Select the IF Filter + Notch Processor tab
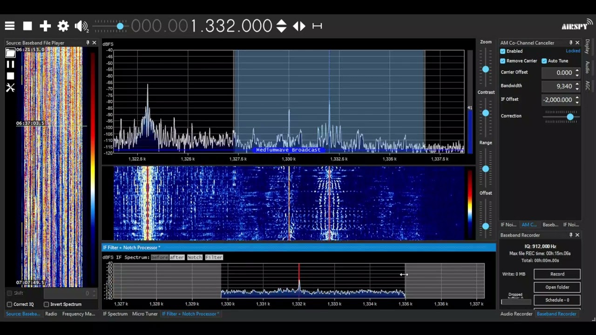The height and width of the screenshot is (335, 596). coord(190,314)
